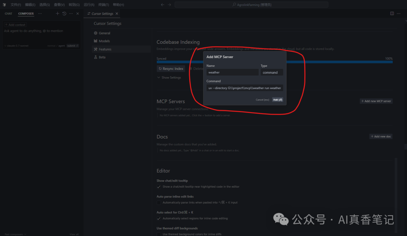The image size is (407, 236).
Task: Click the new chat plus icon
Action: (58, 14)
